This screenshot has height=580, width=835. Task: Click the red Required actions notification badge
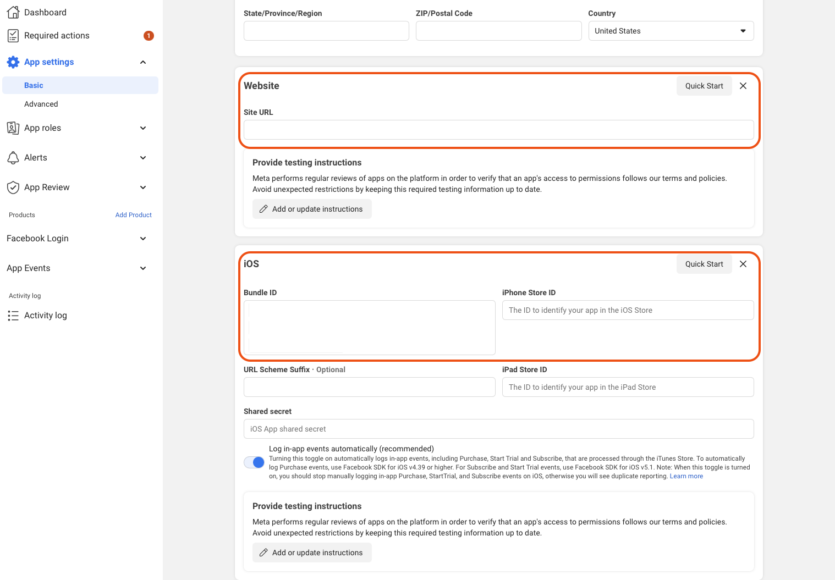coord(149,36)
